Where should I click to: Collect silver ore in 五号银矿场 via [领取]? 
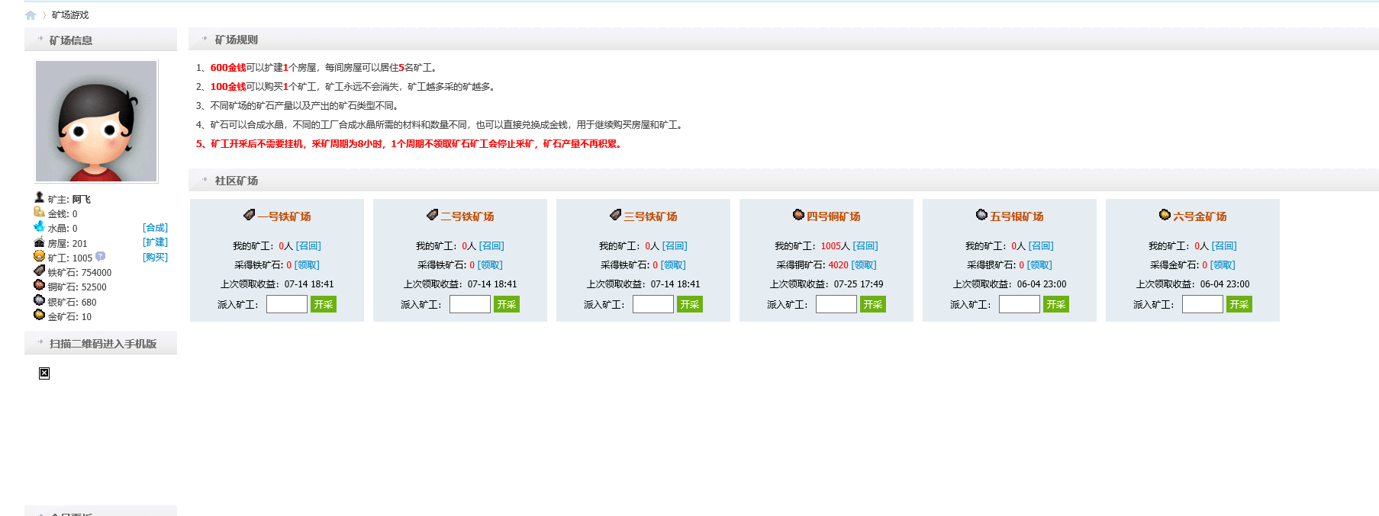point(1039,265)
